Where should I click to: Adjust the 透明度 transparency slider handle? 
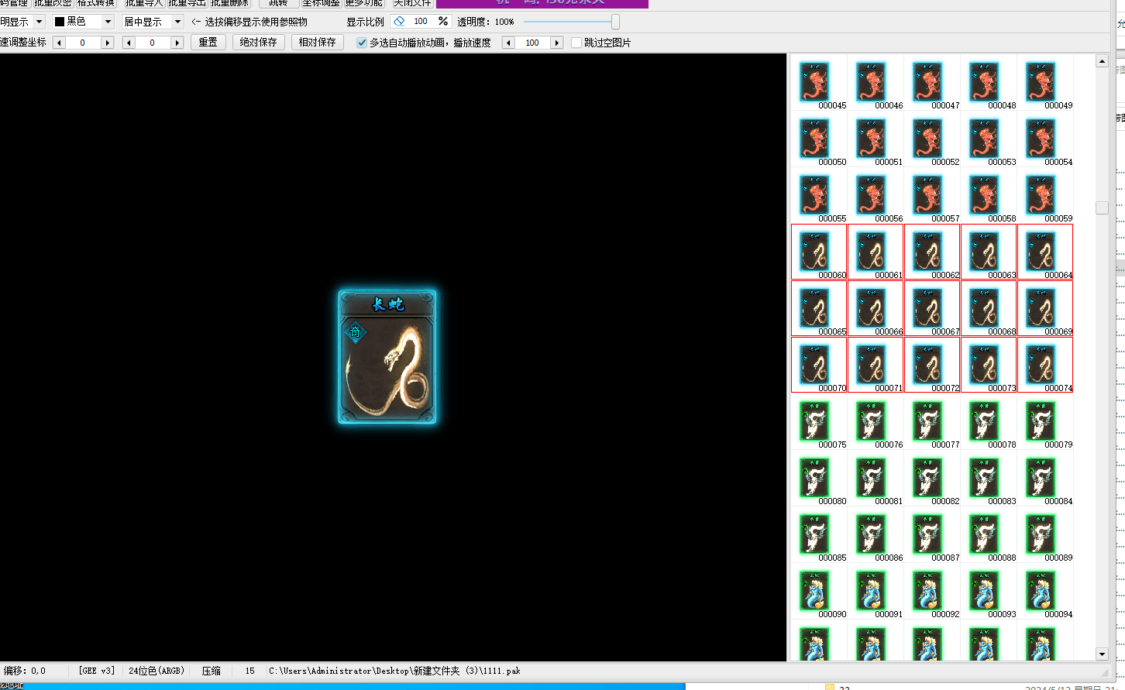tap(615, 22)
